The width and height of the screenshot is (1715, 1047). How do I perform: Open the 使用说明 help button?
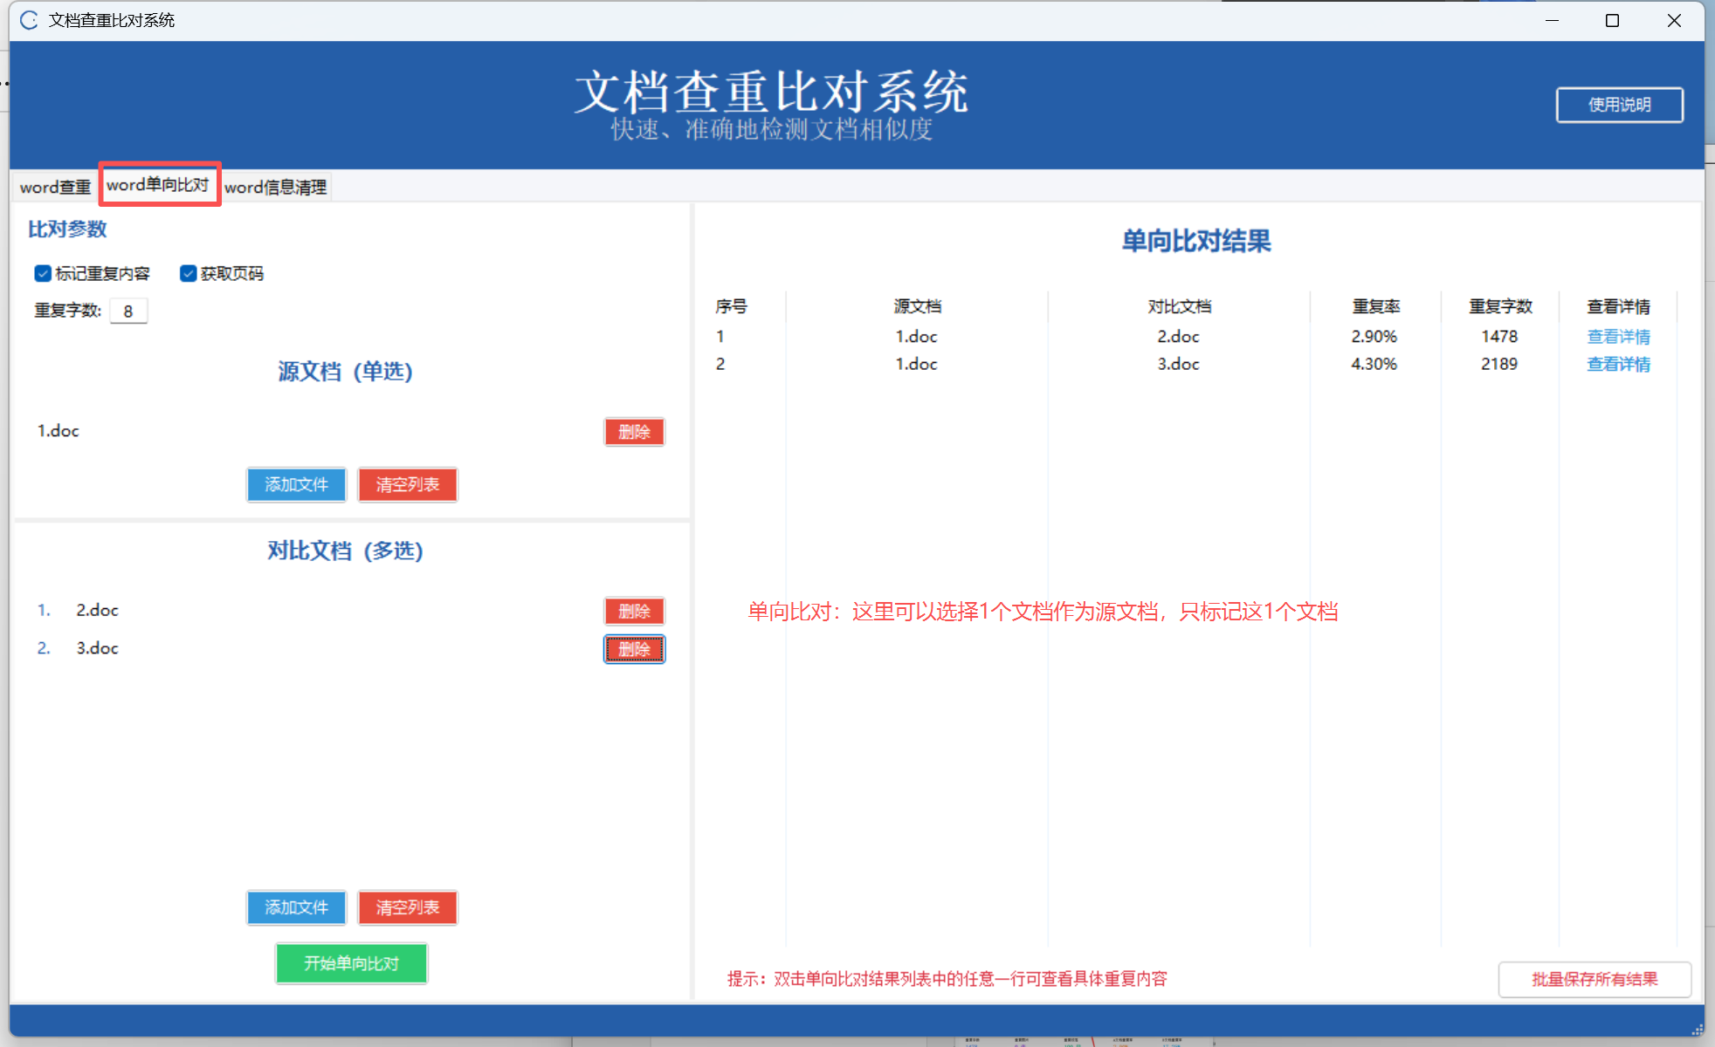click(1618, 105)
